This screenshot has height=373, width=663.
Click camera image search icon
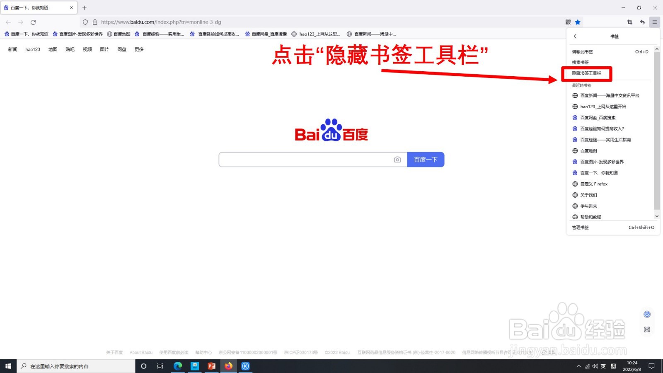click(397, 160)
